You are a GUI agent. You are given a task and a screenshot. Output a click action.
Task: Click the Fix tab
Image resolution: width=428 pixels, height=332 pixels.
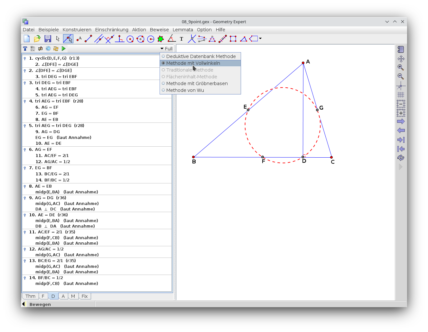pos(85,296)
